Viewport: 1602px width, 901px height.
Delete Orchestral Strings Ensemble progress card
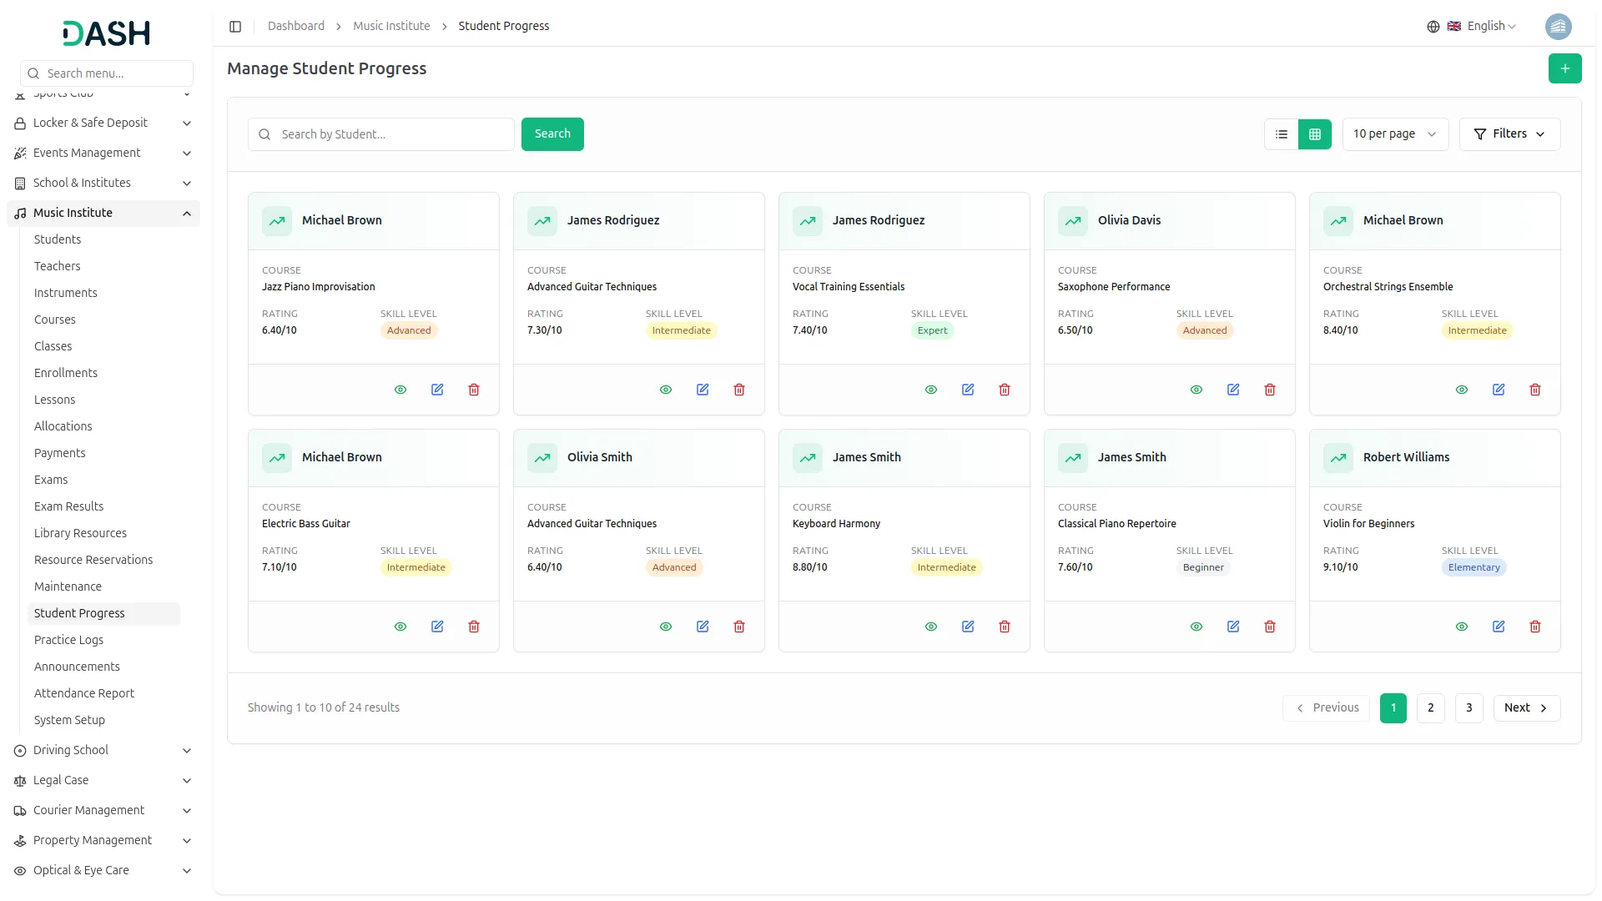pos(1535,390)
